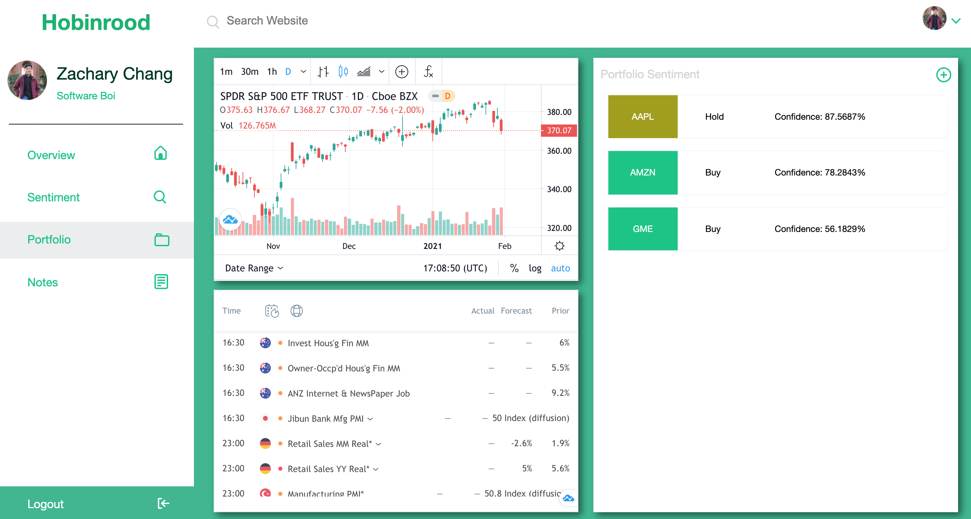Click the Search Website field
This screenshot has width=971, height=519.
pyautogui.click(x=267, y=21)
